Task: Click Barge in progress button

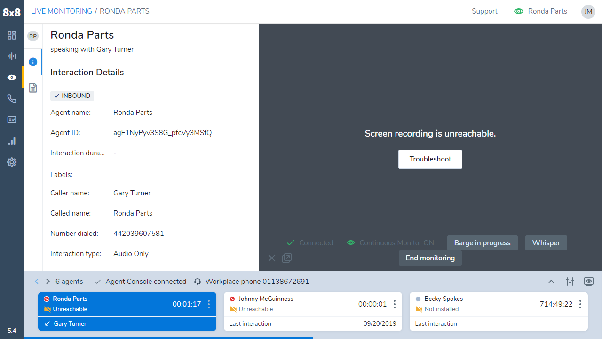Action: [482, 243]
